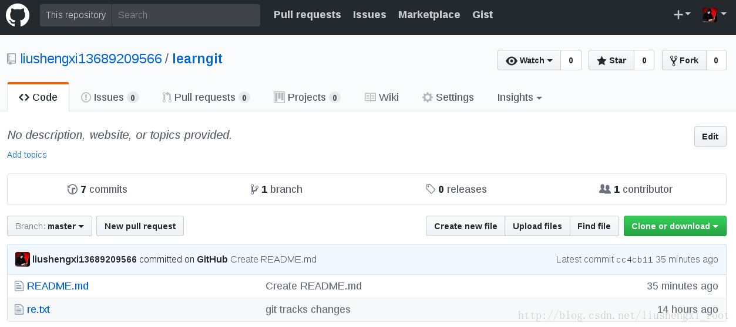Screen dimensions: 736x327
Task: Click "35 minutes ago" in README.md row
Action: [682, 286]
